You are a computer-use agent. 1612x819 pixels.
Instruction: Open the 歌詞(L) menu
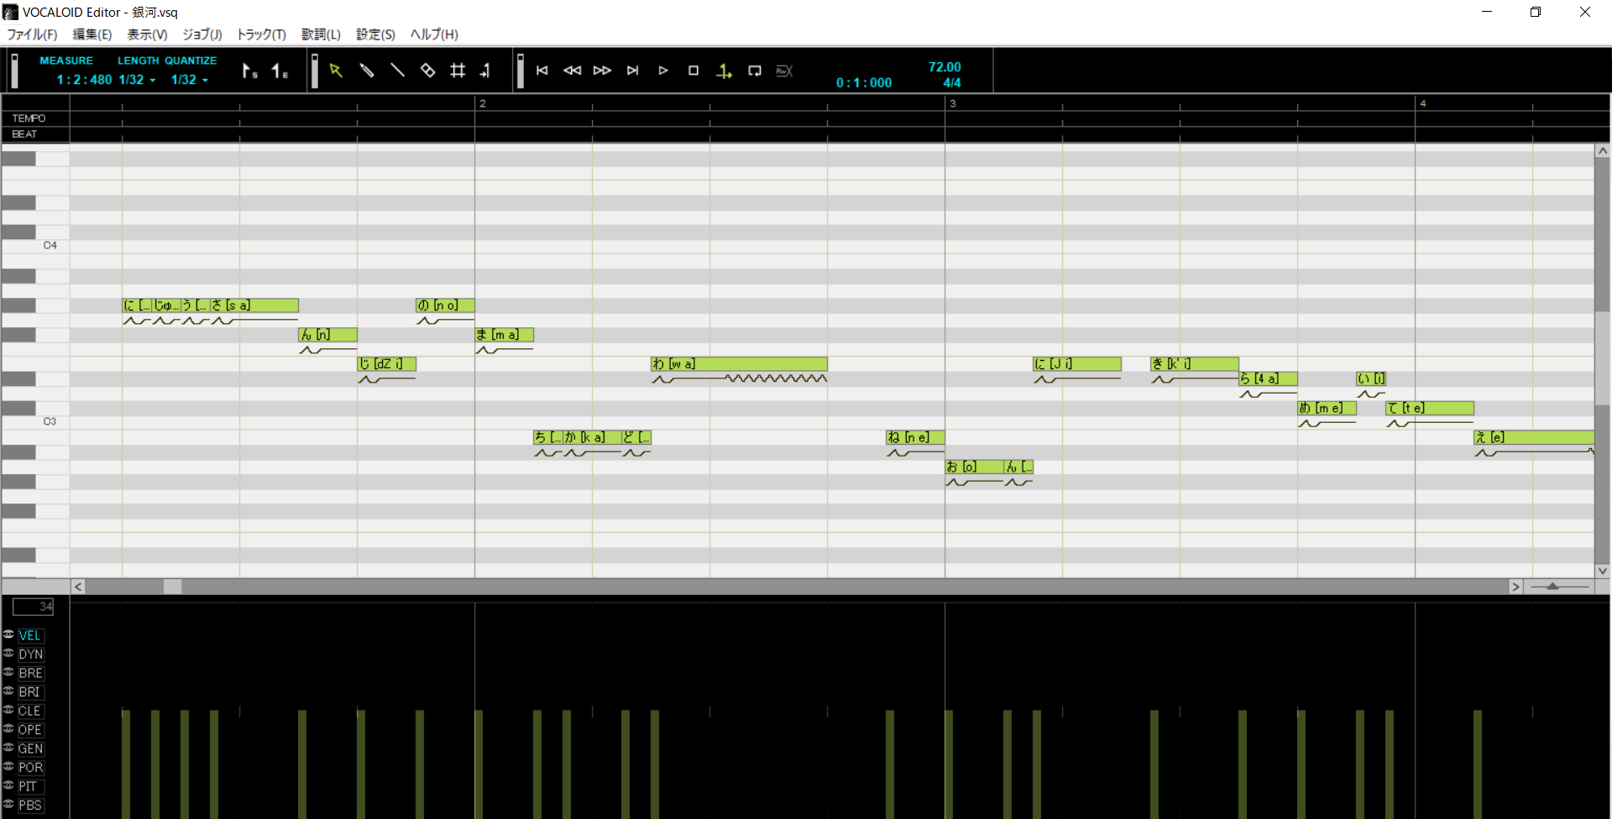coord(320,34)
